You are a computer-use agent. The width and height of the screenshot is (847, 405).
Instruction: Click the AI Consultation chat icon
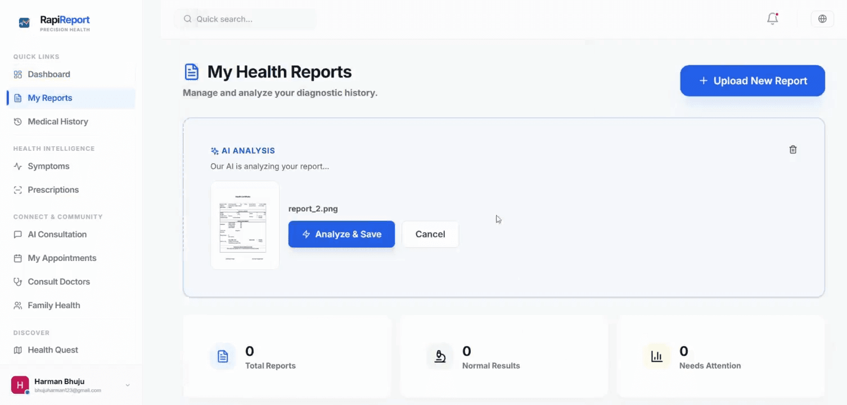[x=17, y=235]
